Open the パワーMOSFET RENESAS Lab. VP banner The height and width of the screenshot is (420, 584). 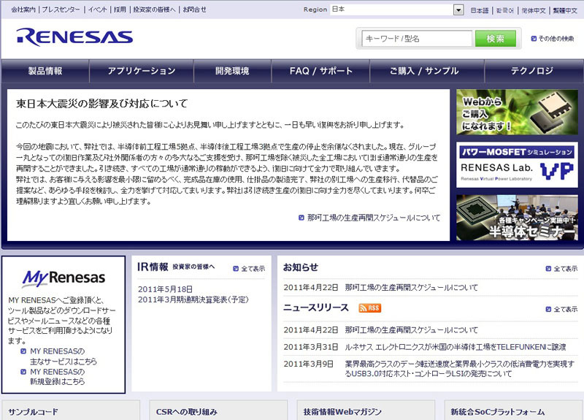click(517, 165)
